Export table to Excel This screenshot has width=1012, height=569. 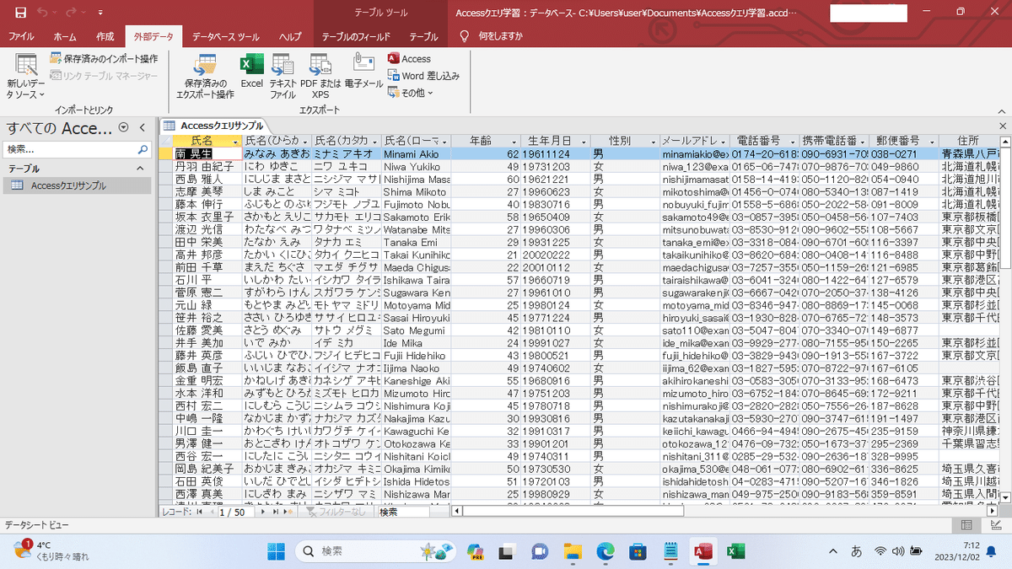click(251, 71)
